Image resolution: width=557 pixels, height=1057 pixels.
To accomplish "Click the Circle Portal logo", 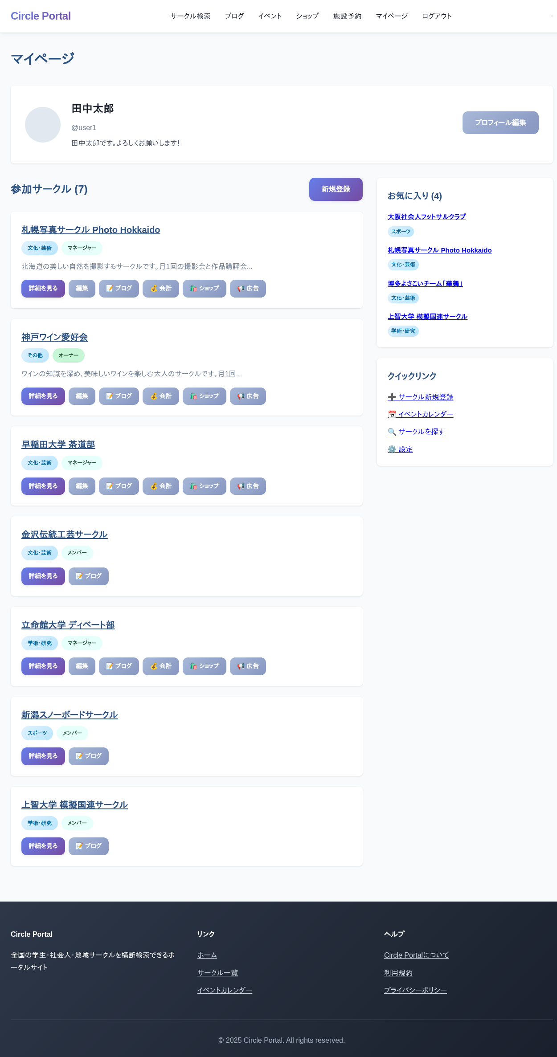I will (x=41, y=16).
